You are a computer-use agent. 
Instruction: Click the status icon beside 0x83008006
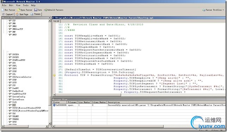tap(54, 105)
